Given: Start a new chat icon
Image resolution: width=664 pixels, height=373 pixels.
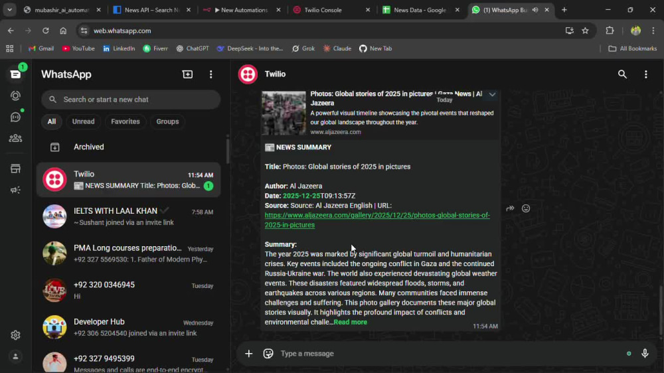Looking at the screenshot, I should (x=187, y=74).
